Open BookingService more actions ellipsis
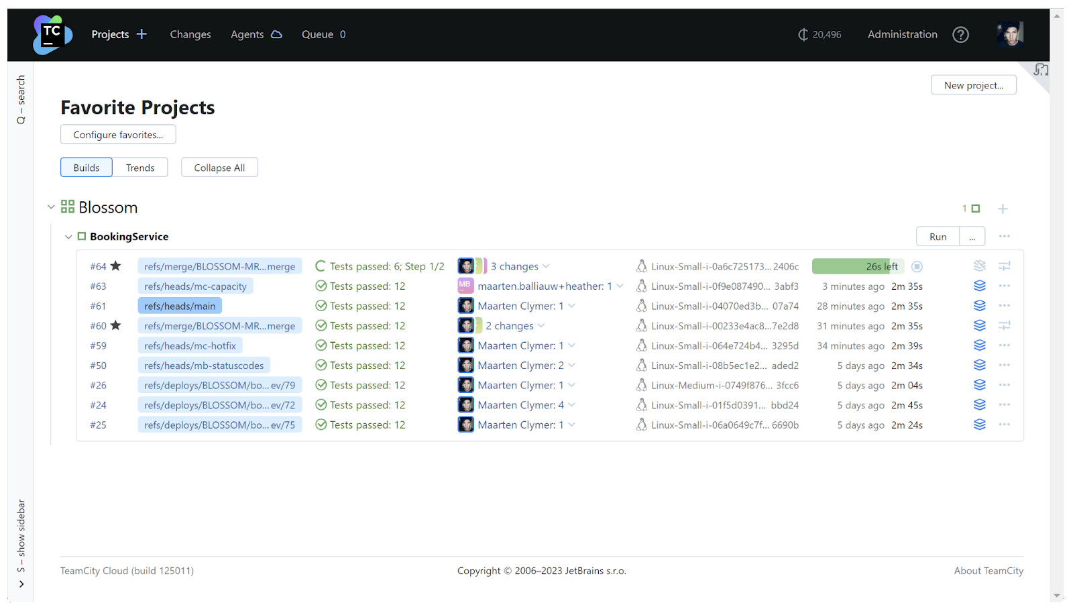Screen dimensions: 1073x611 click(x=1004, y=236)
